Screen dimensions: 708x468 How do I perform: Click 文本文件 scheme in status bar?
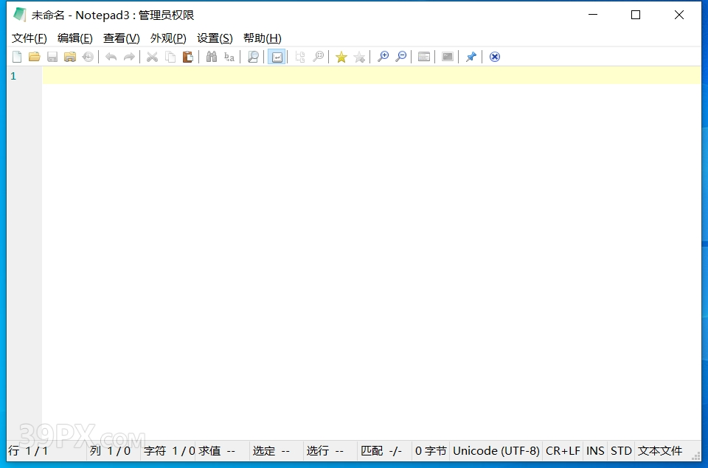660,450
